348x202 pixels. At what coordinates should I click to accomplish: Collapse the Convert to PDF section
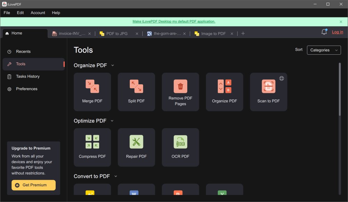[x=116, y=176]
